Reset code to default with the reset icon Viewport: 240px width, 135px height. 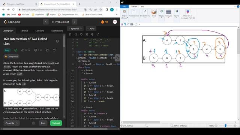tap(81, 34)
